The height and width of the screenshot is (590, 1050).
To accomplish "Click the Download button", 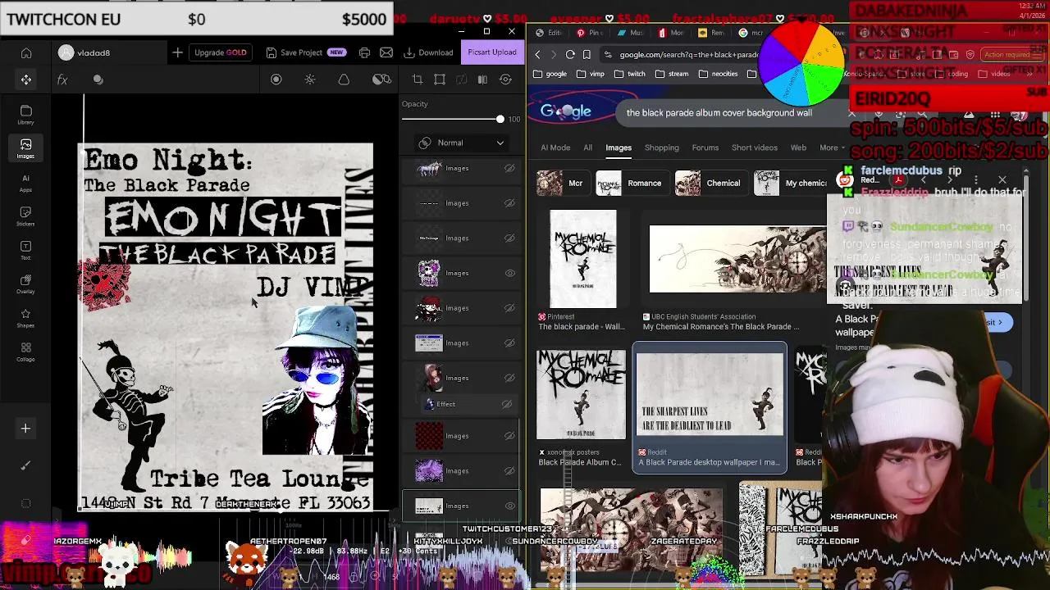I will point(428,52).
